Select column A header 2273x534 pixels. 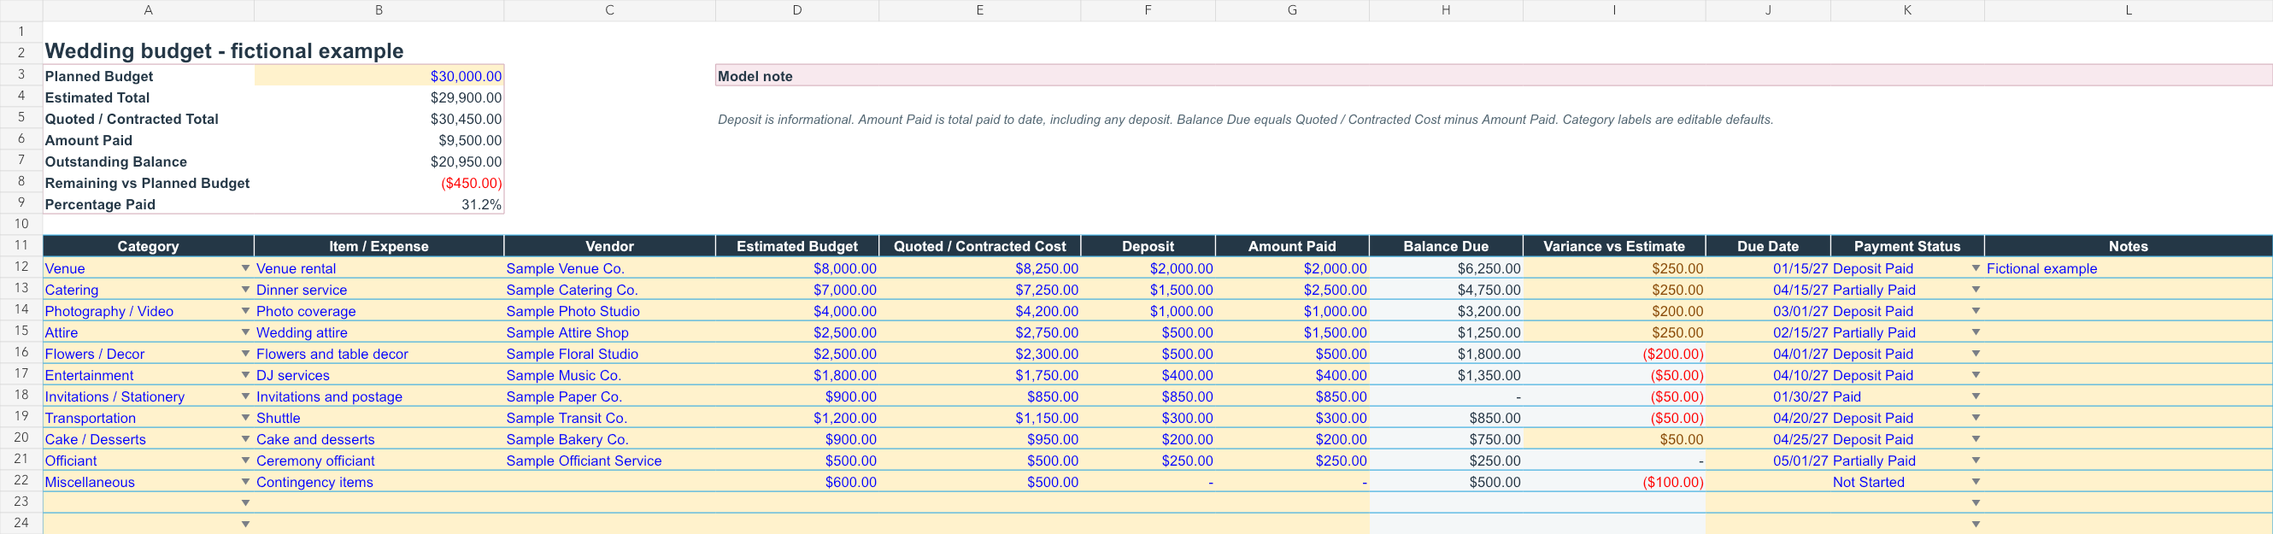coord(148,10)
